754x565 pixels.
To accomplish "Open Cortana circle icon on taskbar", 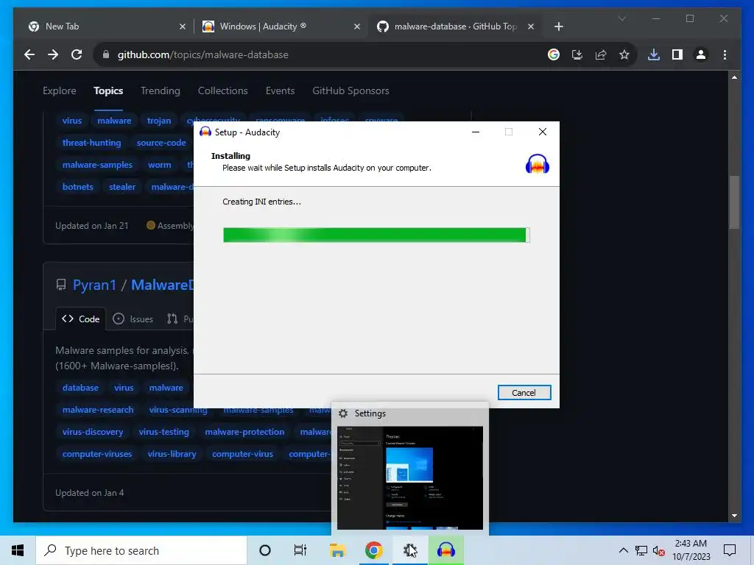I will click(x=265, y=550).
